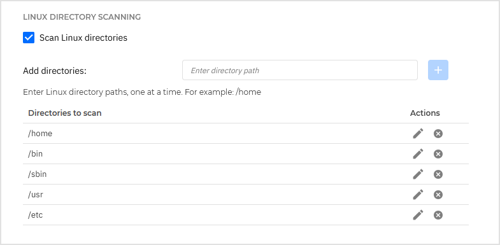
Task: Uncheck Scan Linux directories checkbox
Action: [x=29, y=38]
